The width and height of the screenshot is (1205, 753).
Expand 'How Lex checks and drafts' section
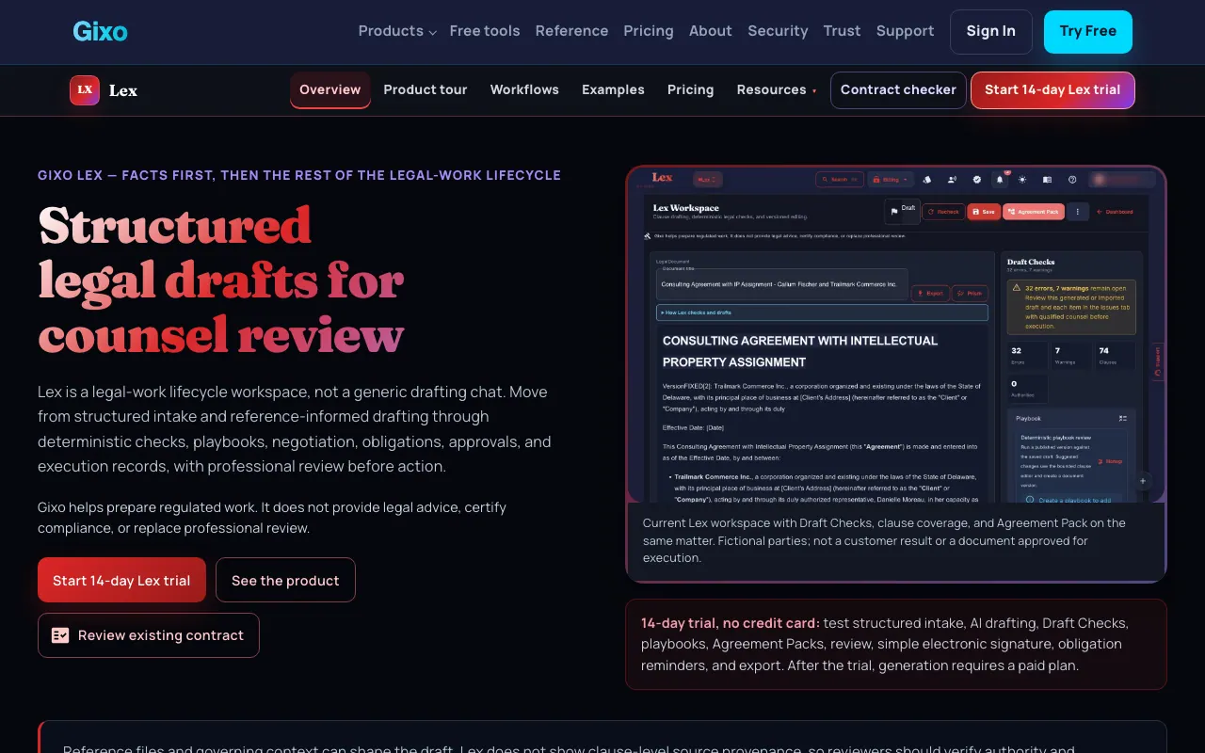click(x=822, y=312)
